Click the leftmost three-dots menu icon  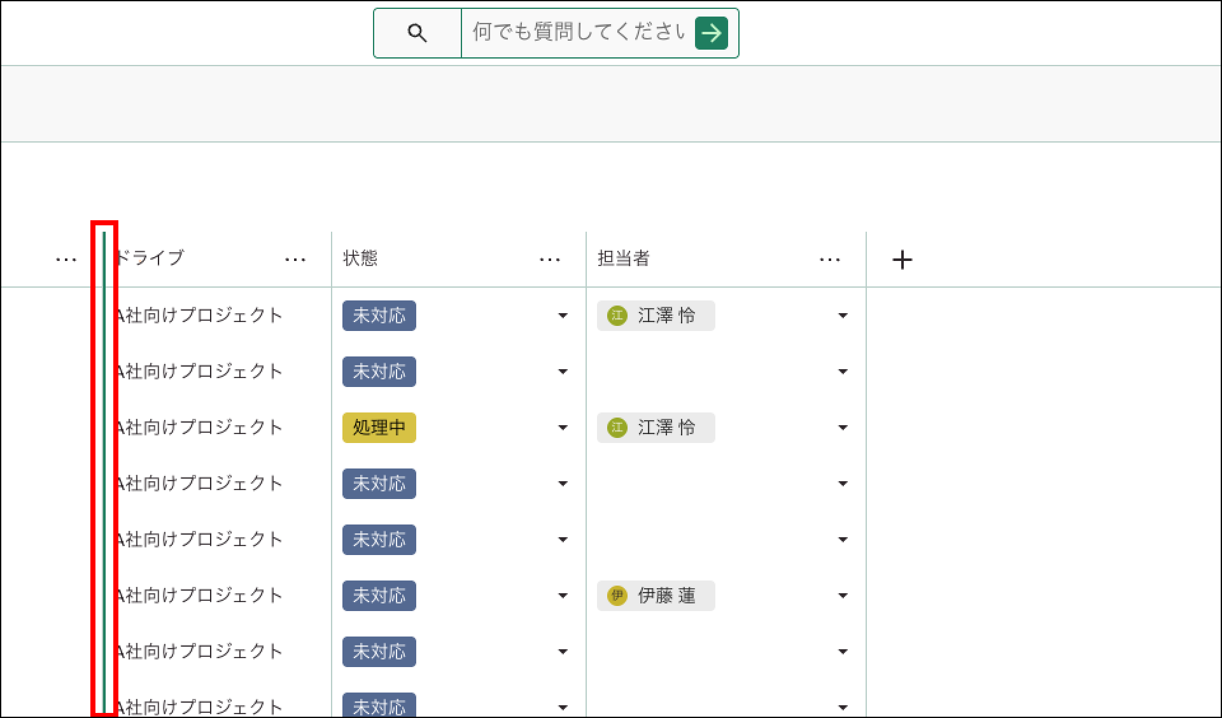pyautogui.click(x=66, y=260)
